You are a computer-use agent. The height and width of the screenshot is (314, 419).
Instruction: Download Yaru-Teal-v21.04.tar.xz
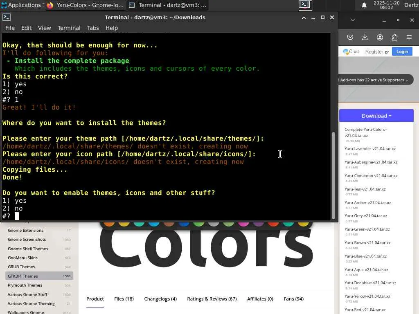[x=365, y=189]
